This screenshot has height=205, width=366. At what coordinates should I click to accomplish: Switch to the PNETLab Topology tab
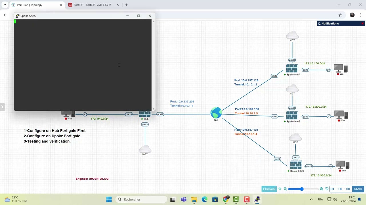tap(37, 5)
